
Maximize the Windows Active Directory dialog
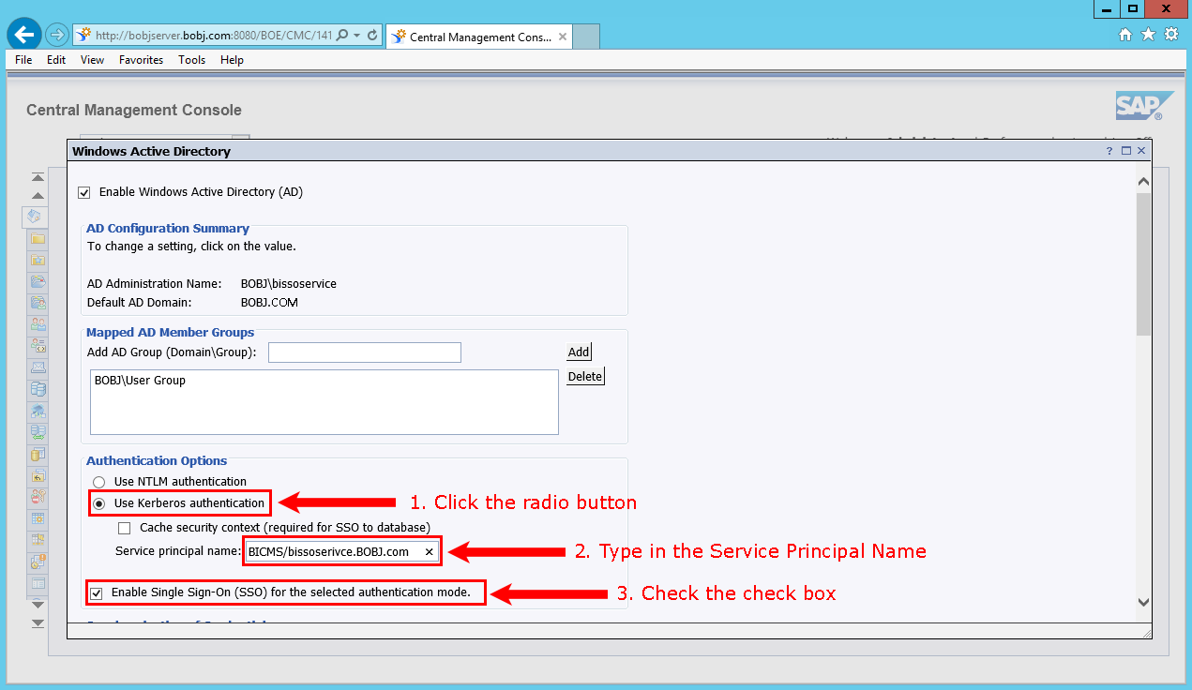coord(1126,150)
